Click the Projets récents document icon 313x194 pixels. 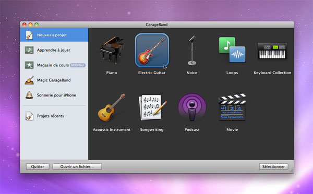pyautogui.click(x=29, y=116)
